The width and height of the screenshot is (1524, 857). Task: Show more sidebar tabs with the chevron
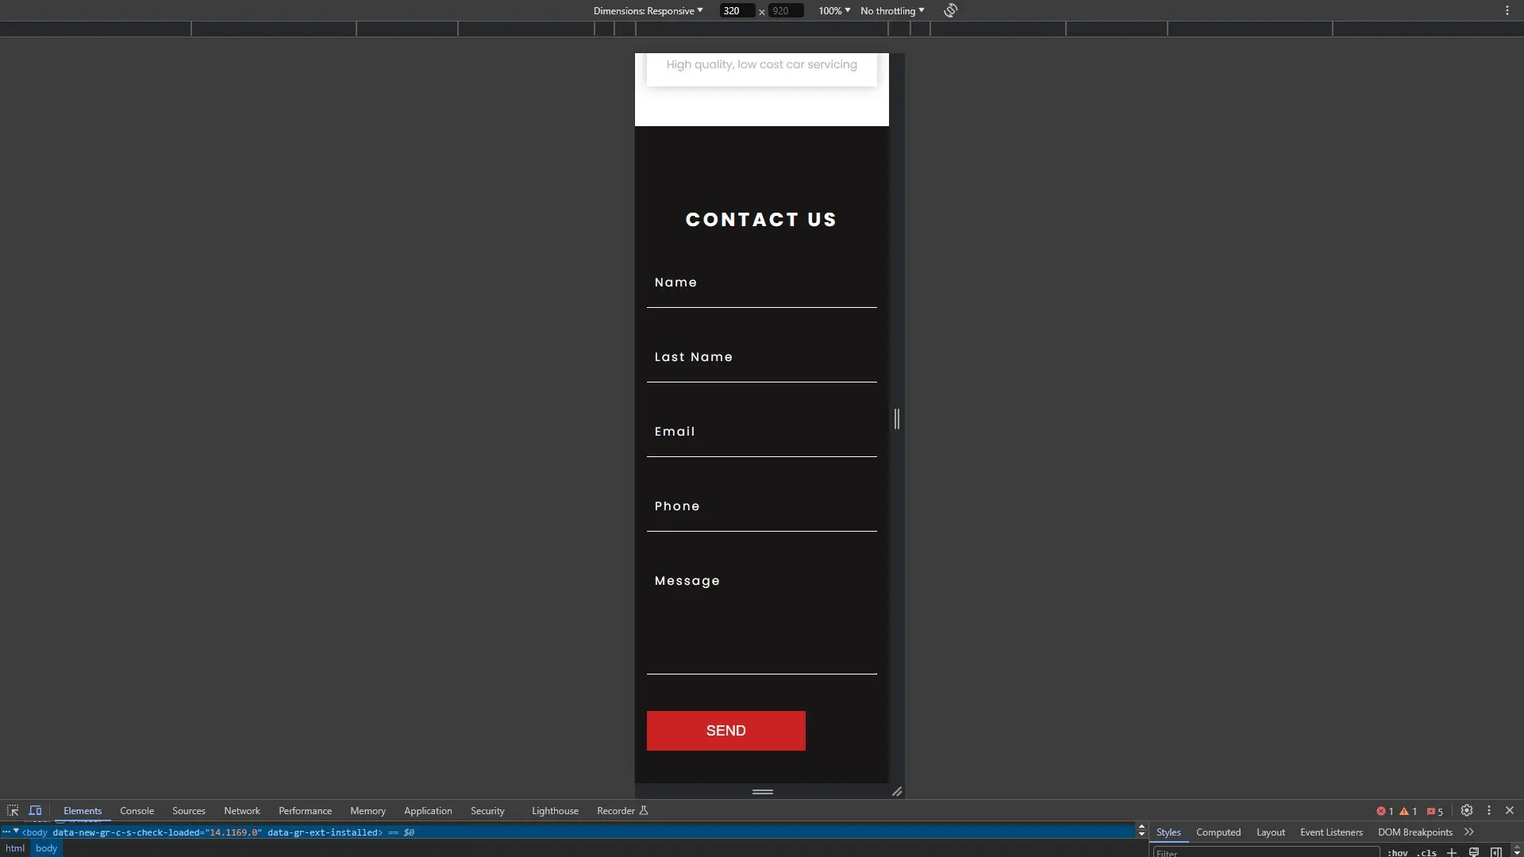(x=1469, y=832)
